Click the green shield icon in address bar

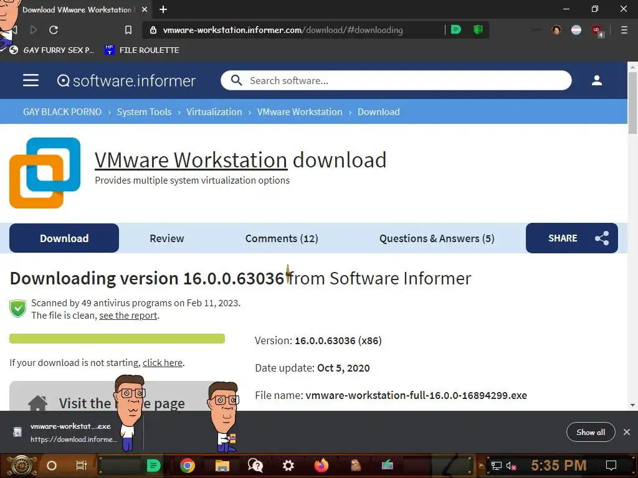point(478,29)
